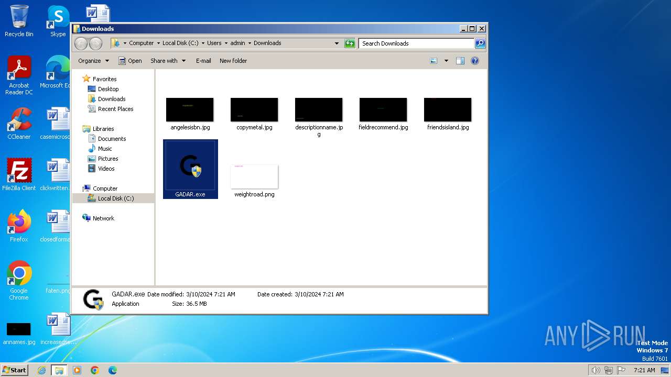Screen dimensions: 671x377
Task: Open the Videos library
Action: click(106, 169)
